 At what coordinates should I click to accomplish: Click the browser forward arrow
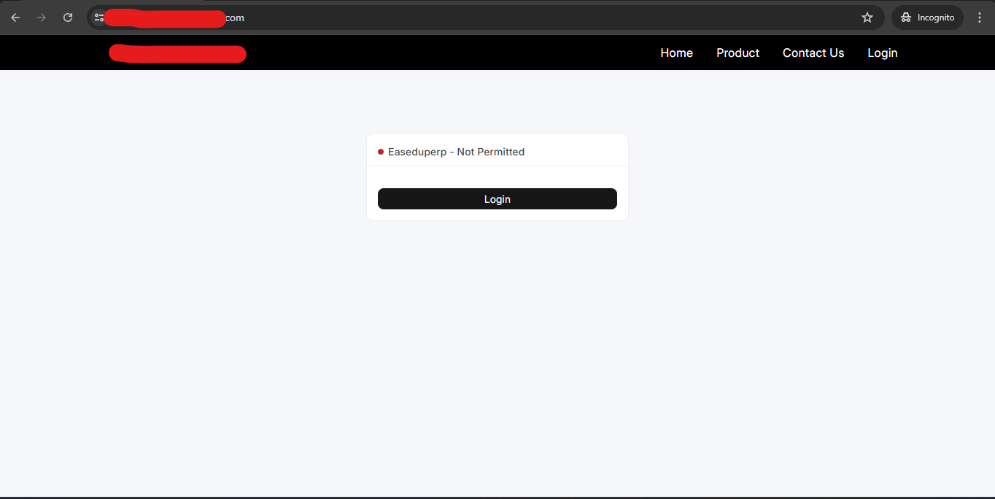click(42, 18)
